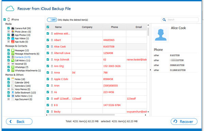Click the table's scroll-up arrow
The width and height of the screenshot is (204, 131).
point(148,25)
